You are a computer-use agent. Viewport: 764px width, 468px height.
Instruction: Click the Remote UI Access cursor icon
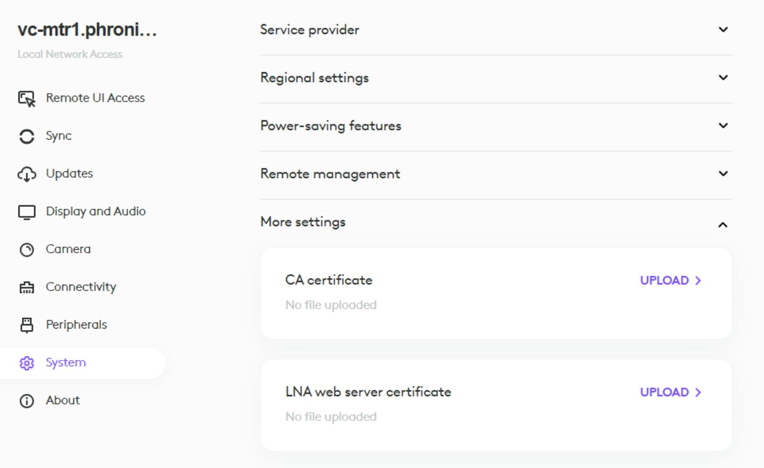(27, 99)
